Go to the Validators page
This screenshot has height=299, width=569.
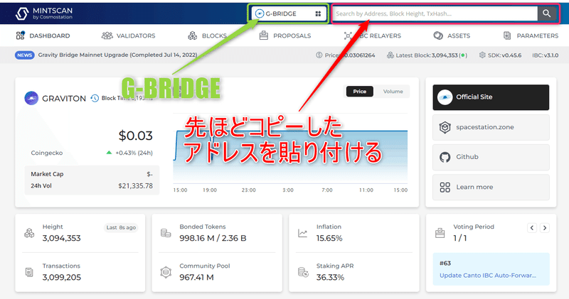(129, 36)
